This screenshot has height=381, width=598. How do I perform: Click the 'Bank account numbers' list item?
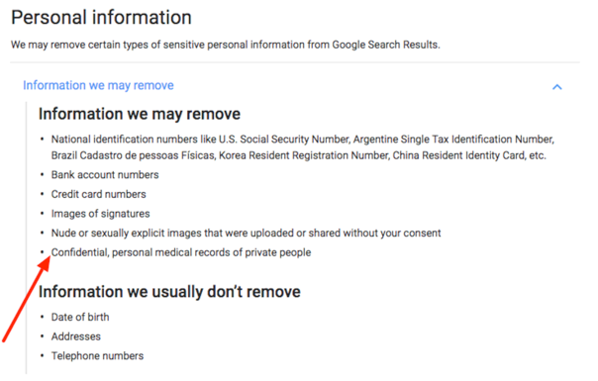point(105,175)
